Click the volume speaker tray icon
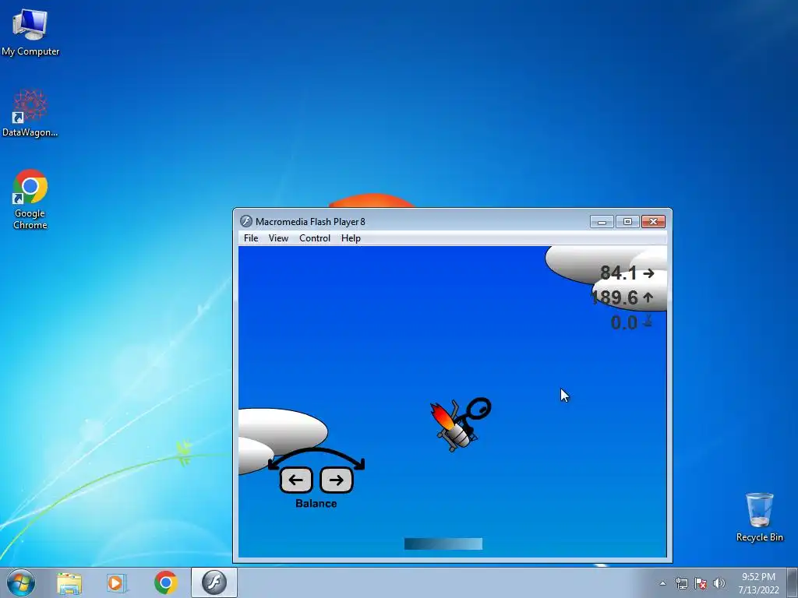 (719, 583)
